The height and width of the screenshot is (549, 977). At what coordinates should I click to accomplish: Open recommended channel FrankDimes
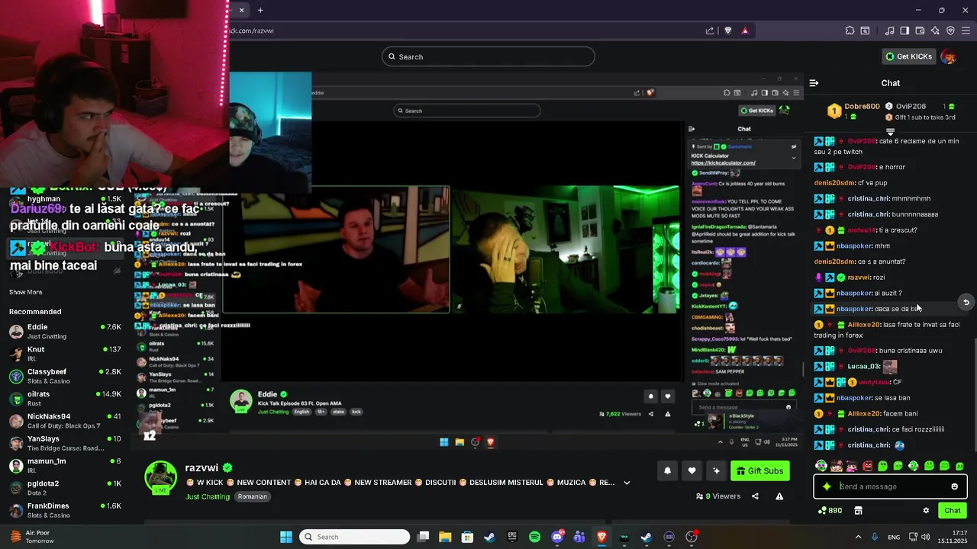tap(65, 510)
